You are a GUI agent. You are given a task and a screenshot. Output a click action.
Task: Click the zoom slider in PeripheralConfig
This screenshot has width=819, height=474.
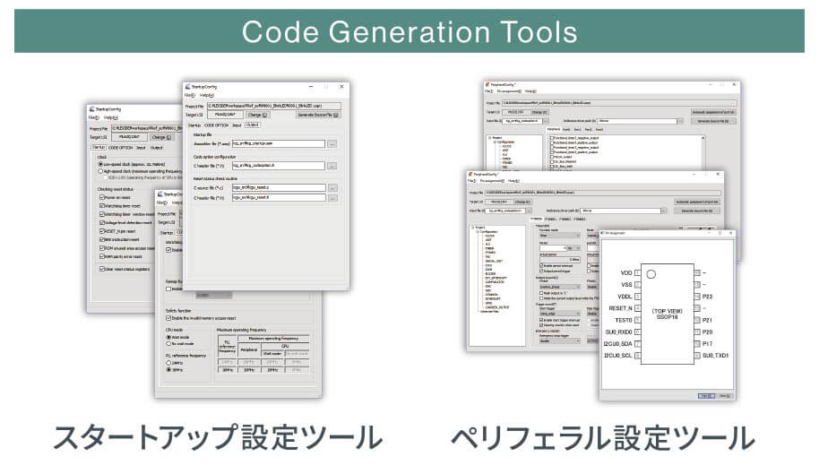tap(700, 228)
